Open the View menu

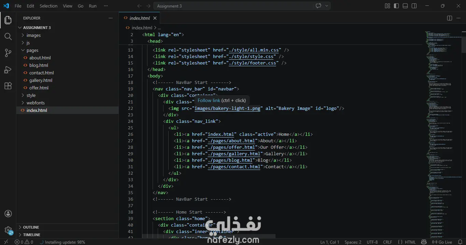pyautogui.click(x=68, y=6)
